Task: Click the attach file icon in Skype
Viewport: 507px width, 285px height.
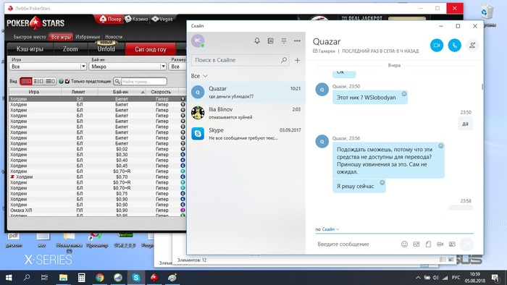Action: pyautogui.click(x=428, y=244)
